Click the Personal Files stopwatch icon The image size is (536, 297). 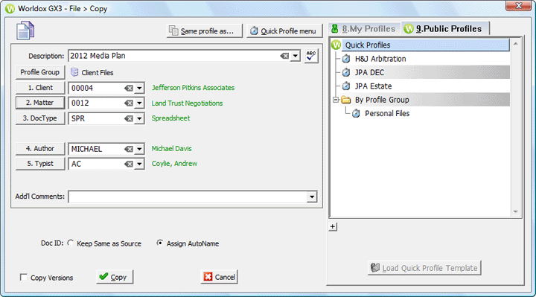tap(356, 113)
